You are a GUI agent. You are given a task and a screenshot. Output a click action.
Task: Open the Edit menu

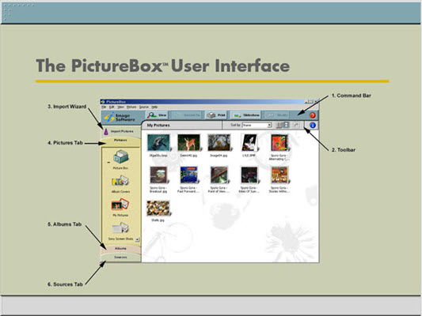click(112, 107)
